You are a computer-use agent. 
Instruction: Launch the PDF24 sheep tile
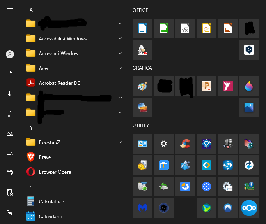(x=142, y=50)
